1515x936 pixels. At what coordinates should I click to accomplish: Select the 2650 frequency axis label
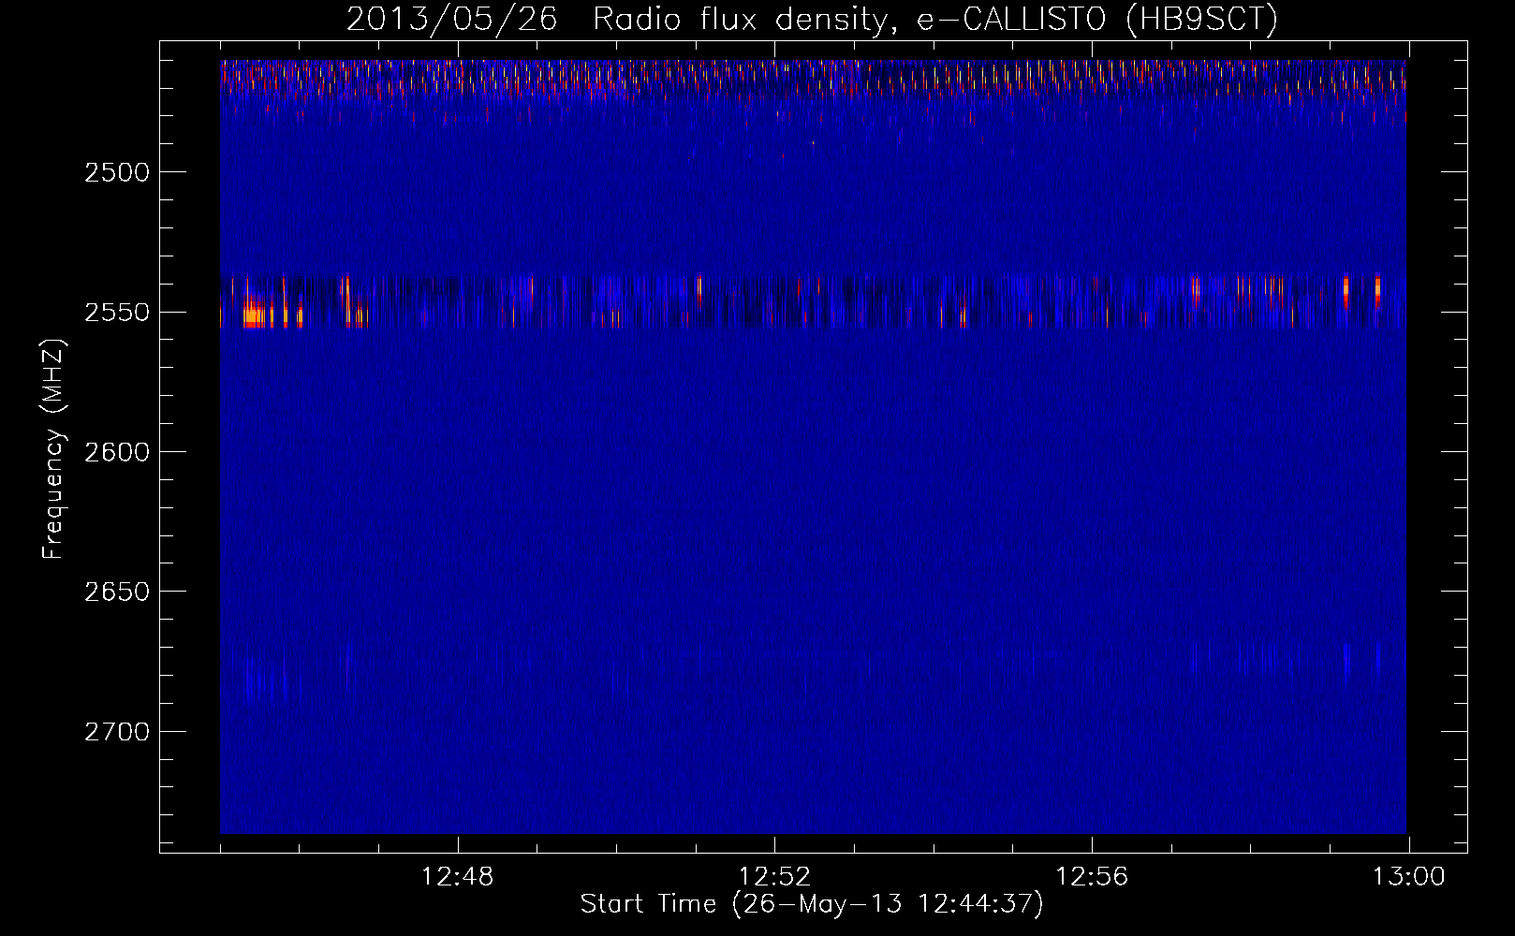point(116,592)
